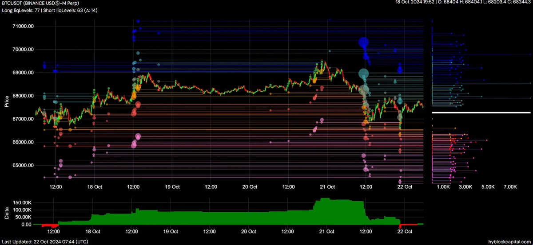Click the 100.00K delta axis label
This screenshot has height=245, width=533.
(x=22, y=210)
